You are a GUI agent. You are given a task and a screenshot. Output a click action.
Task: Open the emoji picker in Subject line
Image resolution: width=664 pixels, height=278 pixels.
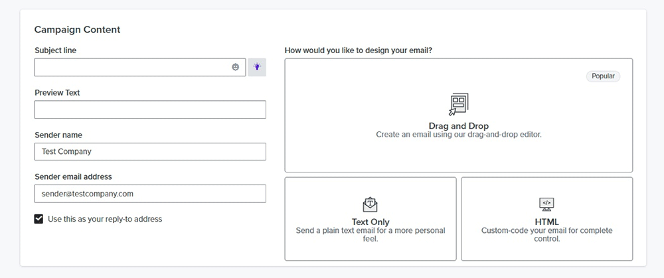click(235, 67)
